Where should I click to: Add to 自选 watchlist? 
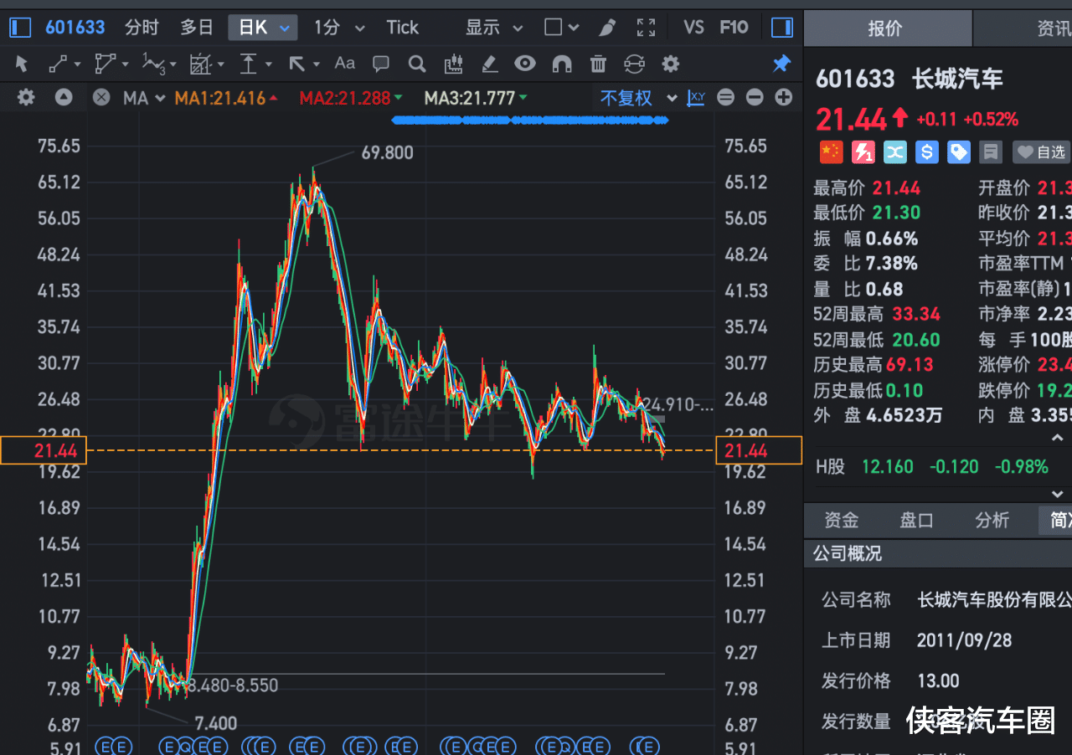tap(1041, 152)
